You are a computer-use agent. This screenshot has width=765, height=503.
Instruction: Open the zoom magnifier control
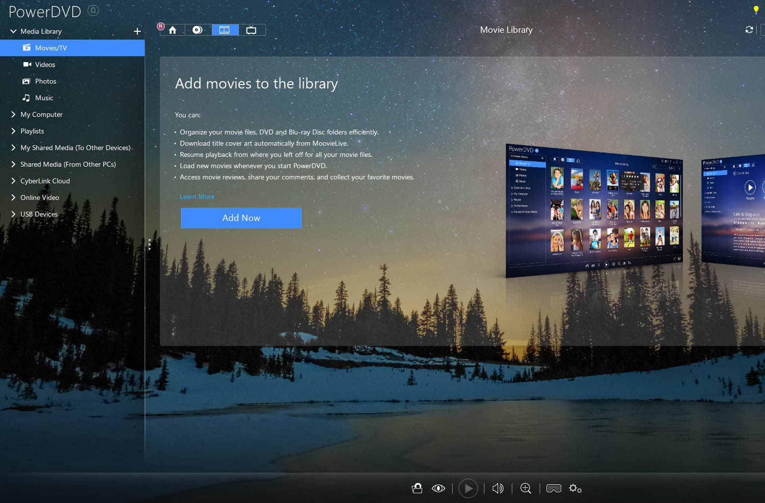pyautogui.click(x=526, y=488)
